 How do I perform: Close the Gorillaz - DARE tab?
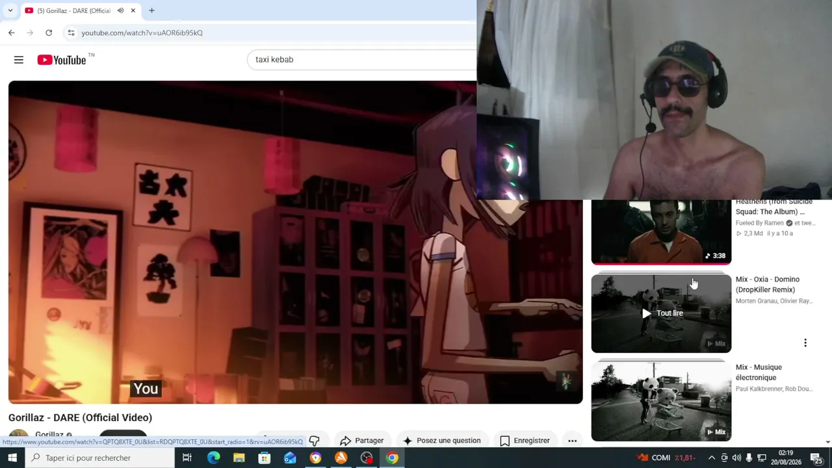click(133, 10)
